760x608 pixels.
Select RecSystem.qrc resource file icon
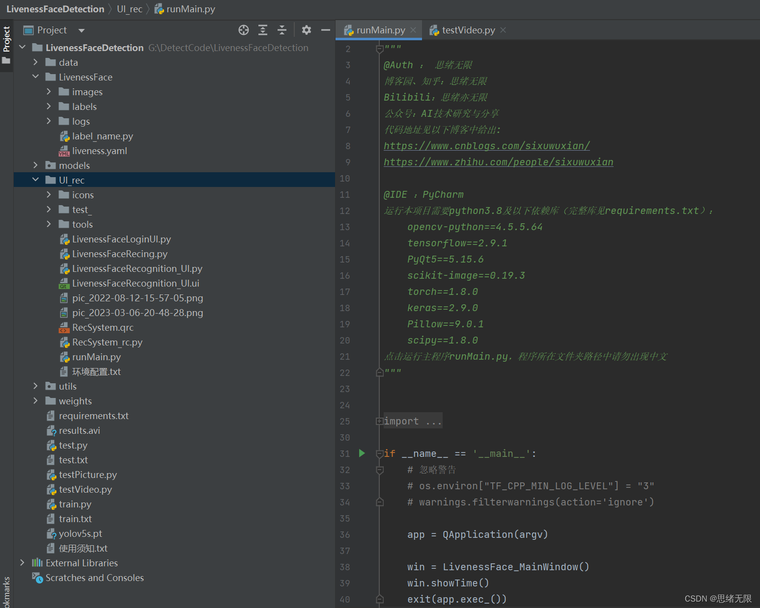[64, 327]
